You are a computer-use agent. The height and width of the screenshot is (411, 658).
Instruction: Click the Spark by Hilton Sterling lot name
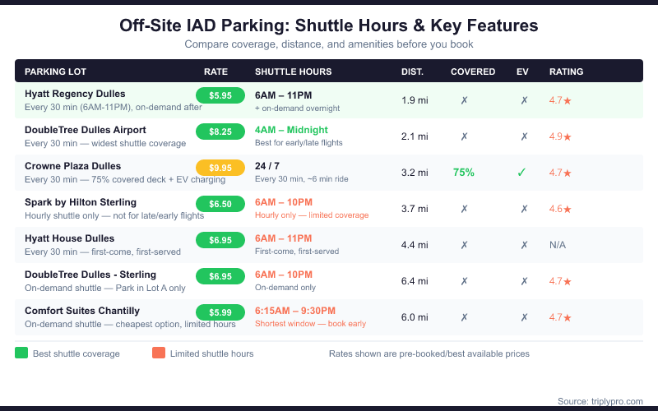pos(81,202)
